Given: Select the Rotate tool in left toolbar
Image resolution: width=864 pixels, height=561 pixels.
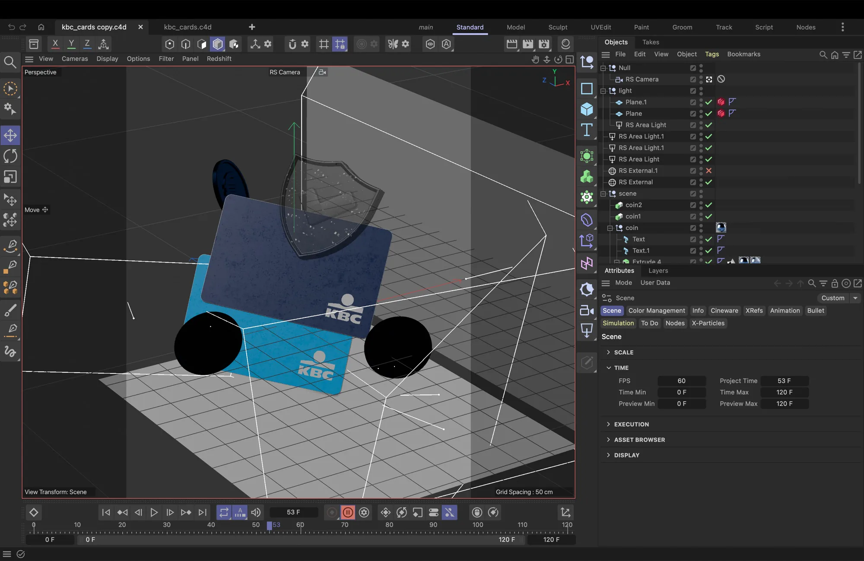Looking at the screenshot, I should (10, 156).
